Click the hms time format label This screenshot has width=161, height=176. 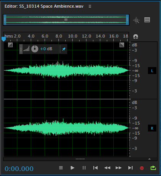click(x=9, y=36)
